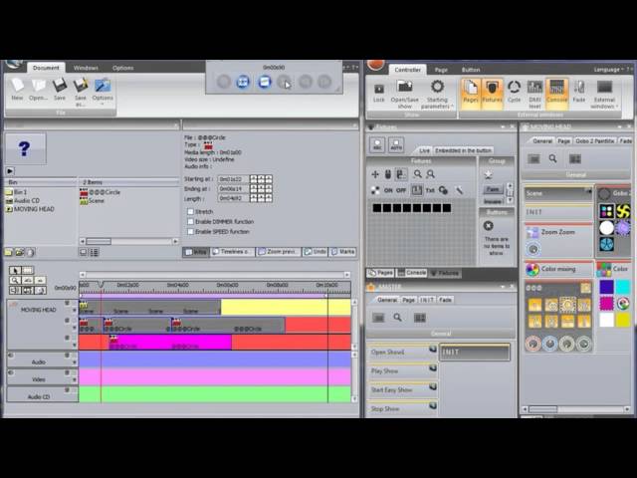Click the Length time field
This screenshot has height=478, width=637.
tap(233, 199)
